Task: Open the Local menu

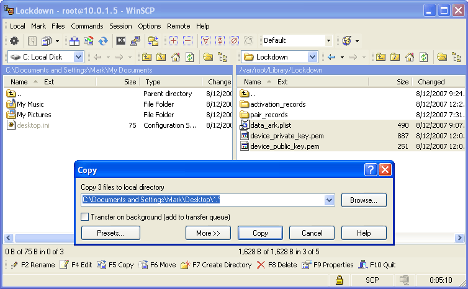Action: pyautogui.click(x=17, y=26)
